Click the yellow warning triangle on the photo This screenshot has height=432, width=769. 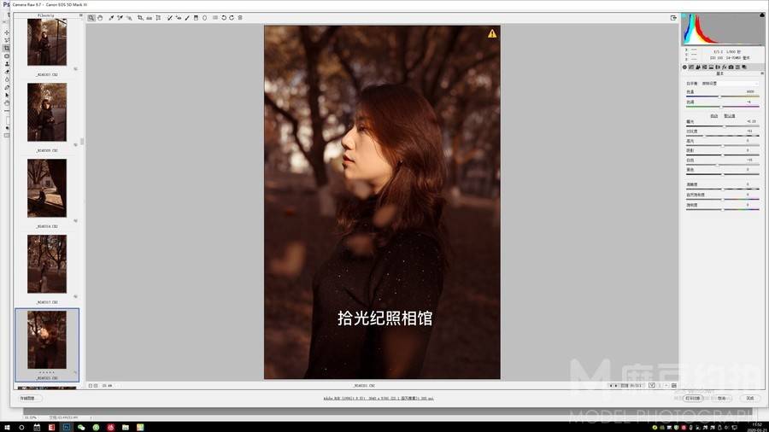(x=492, y=33)
